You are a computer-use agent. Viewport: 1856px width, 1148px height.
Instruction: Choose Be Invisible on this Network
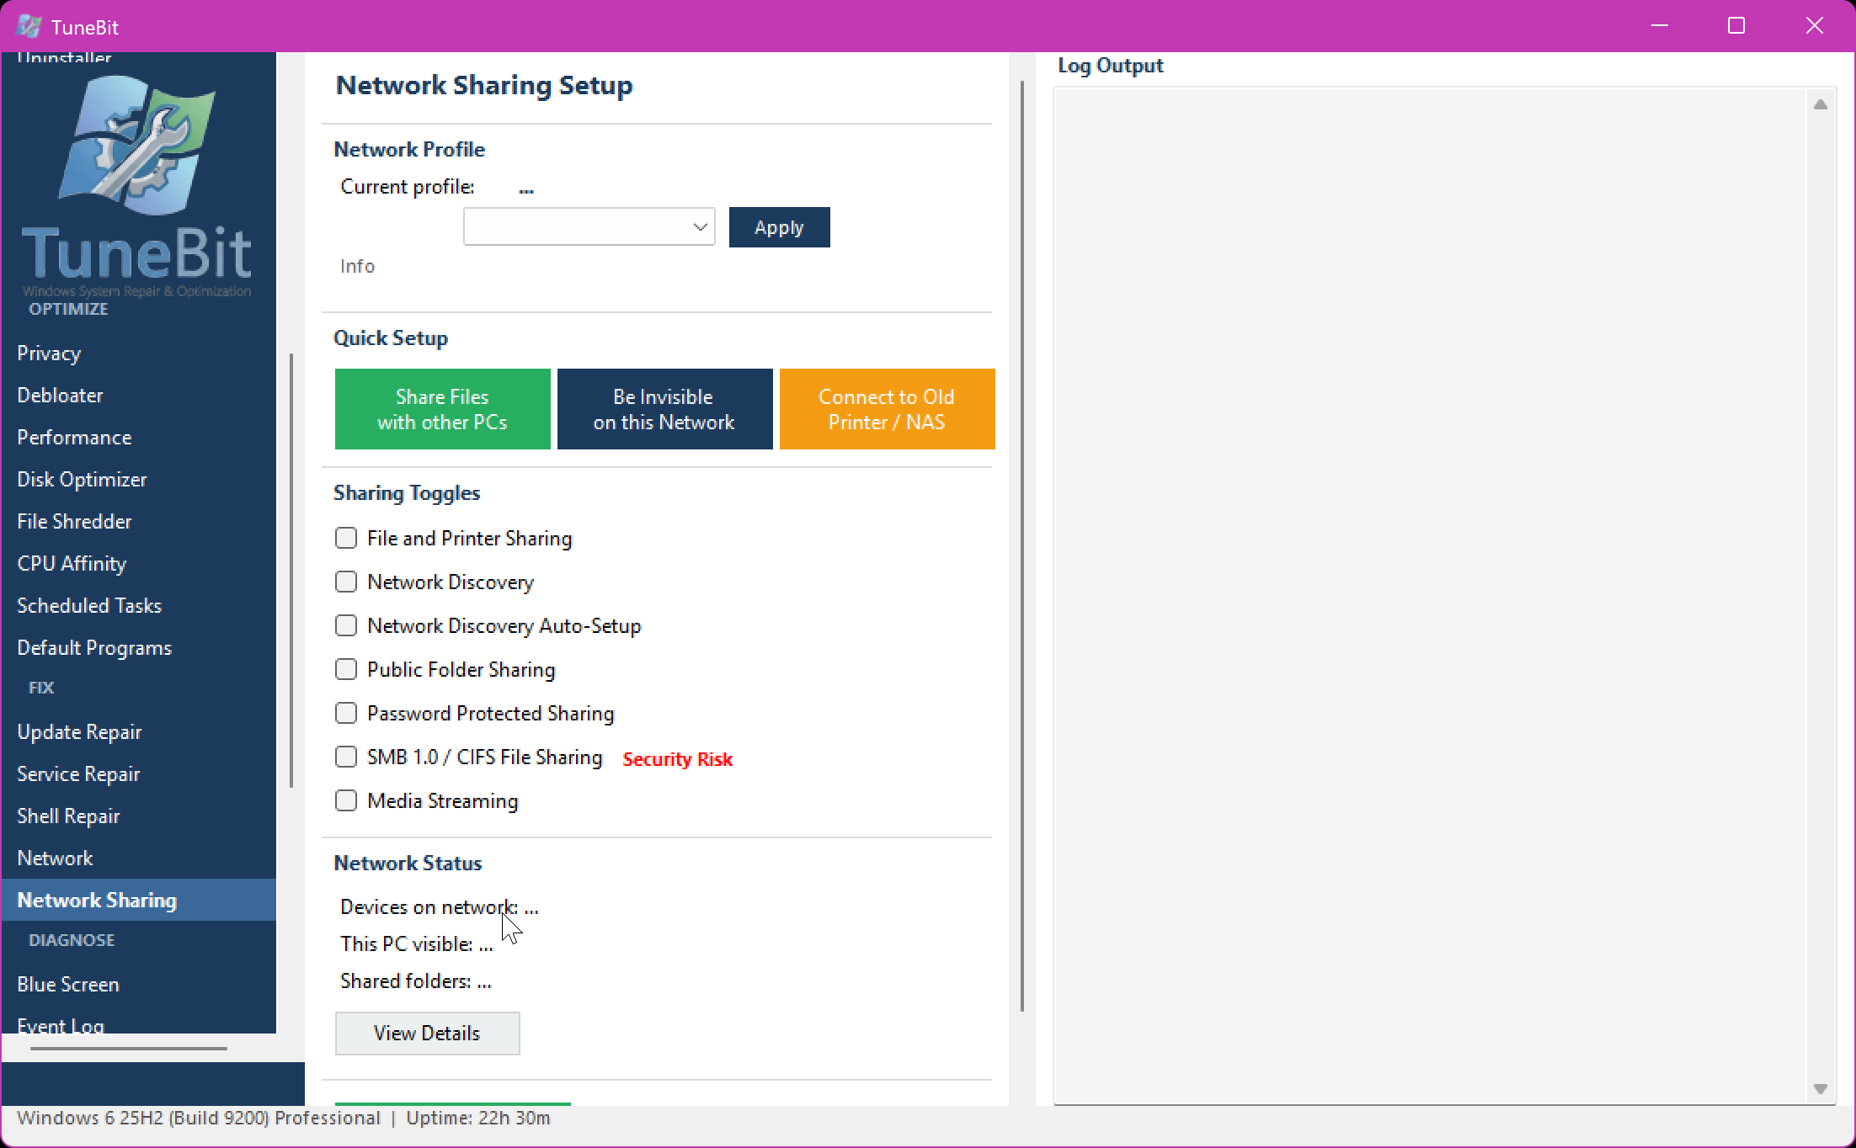[x=664, y=409]
